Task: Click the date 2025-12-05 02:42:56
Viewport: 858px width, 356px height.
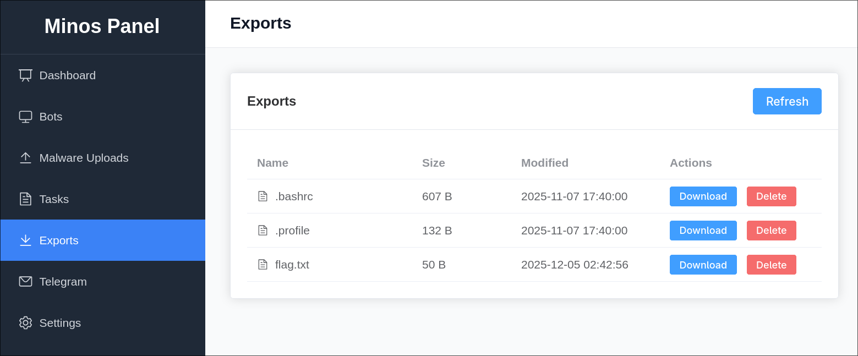Action: point(575,265)
